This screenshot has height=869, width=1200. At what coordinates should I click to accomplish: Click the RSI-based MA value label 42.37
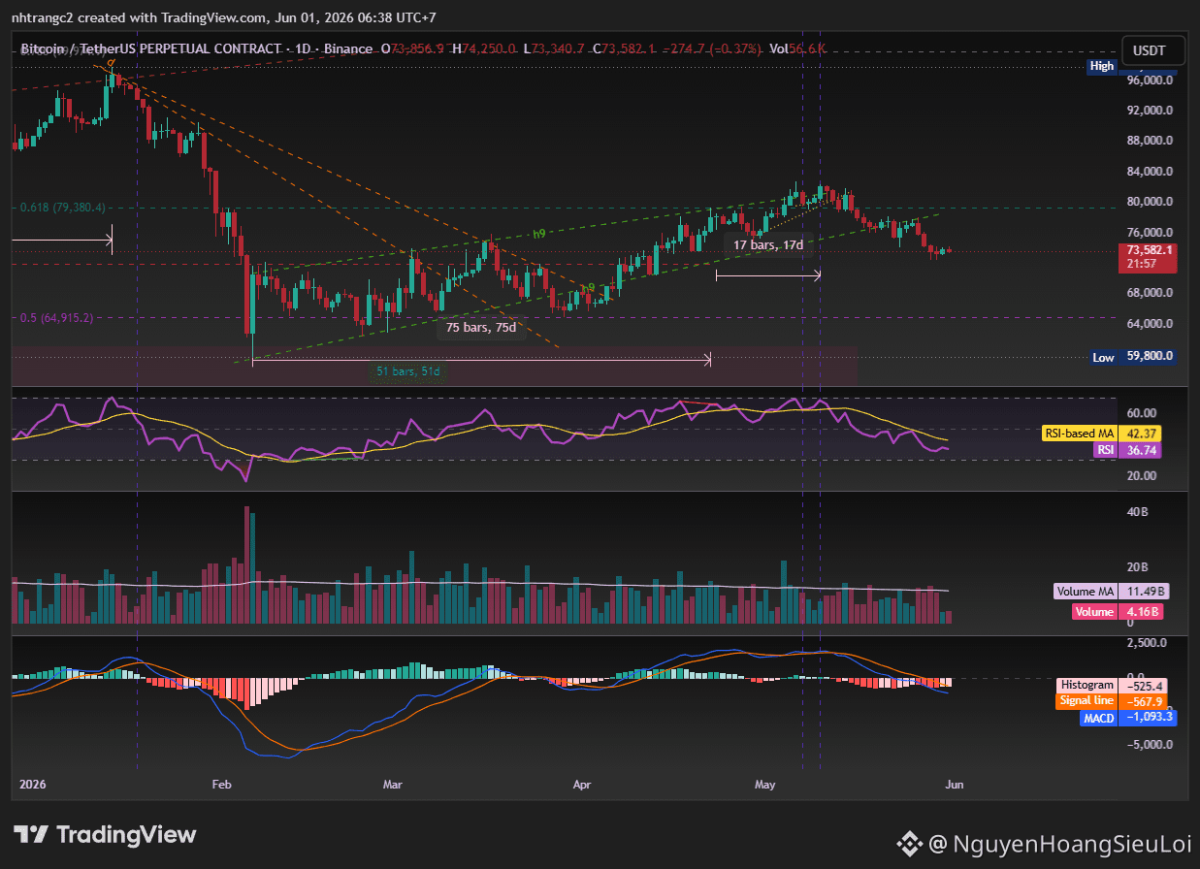pos(1139,434)
